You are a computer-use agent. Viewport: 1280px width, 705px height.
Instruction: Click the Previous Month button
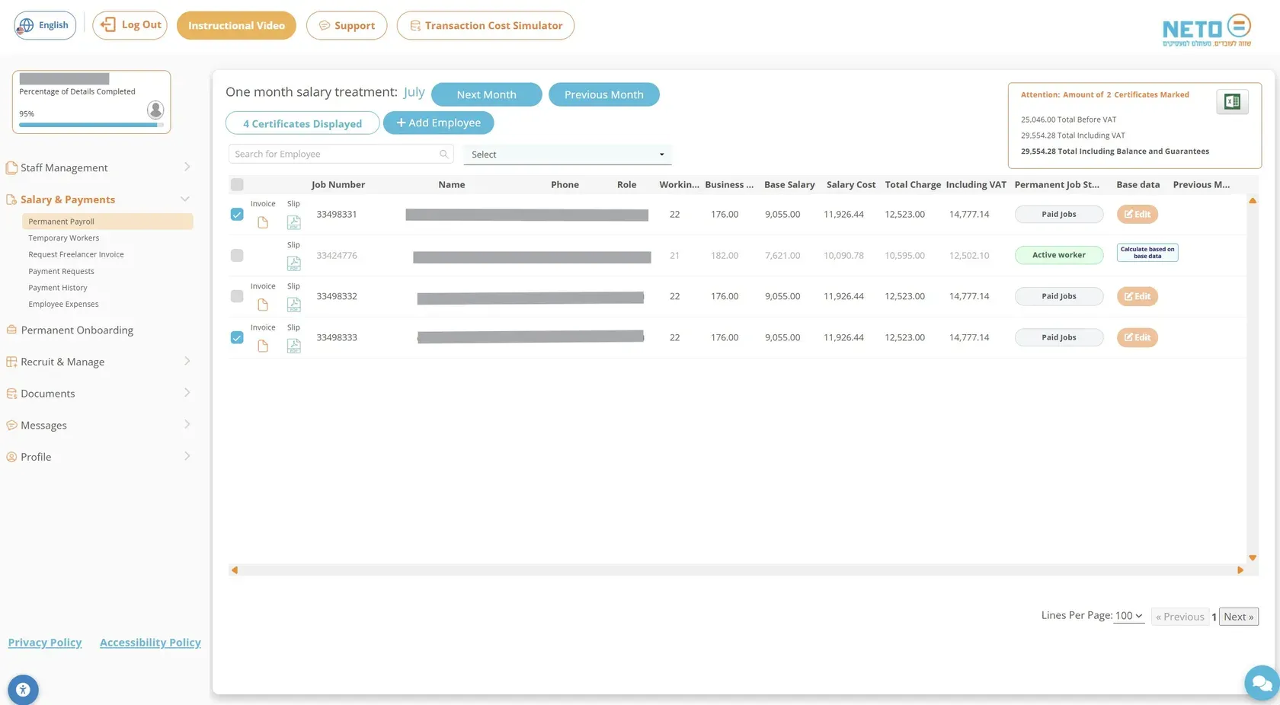(x=603, y=94)
